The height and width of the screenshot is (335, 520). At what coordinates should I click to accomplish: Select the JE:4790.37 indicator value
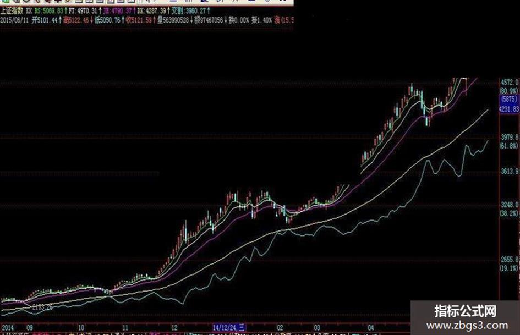(x=118, y=10)
